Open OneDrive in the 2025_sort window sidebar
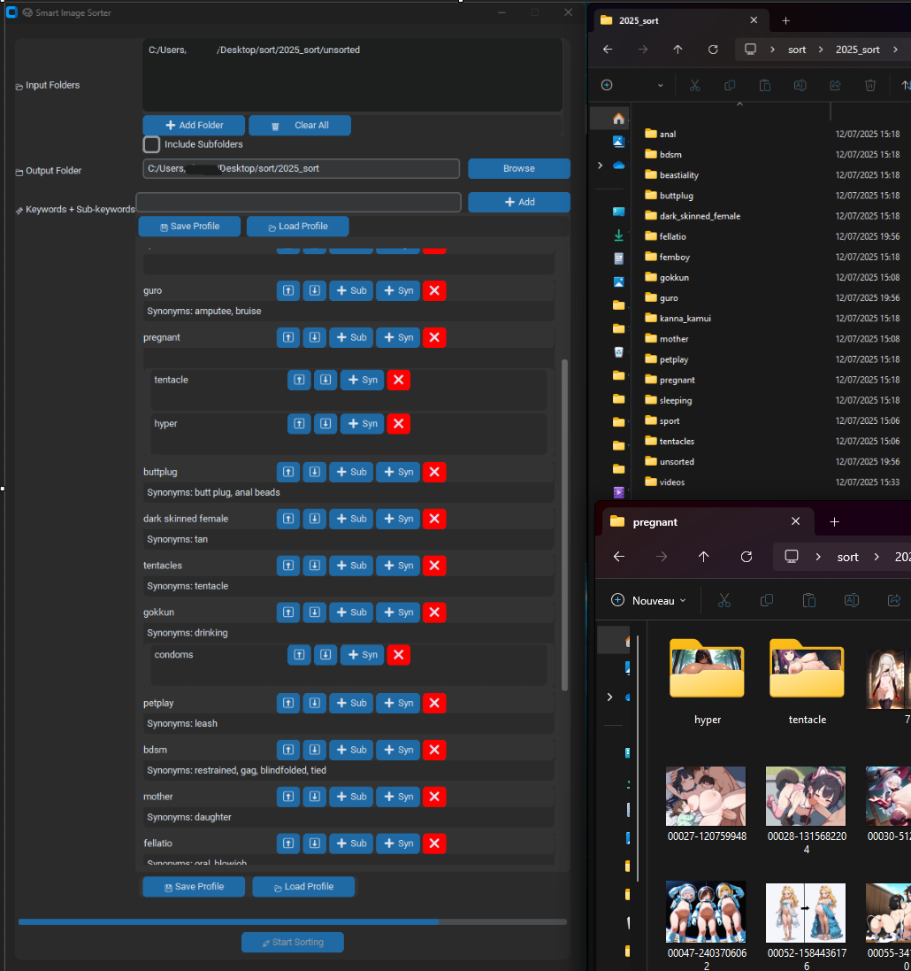This screenshot has width=911, height=971. click(x=618, y=166)
